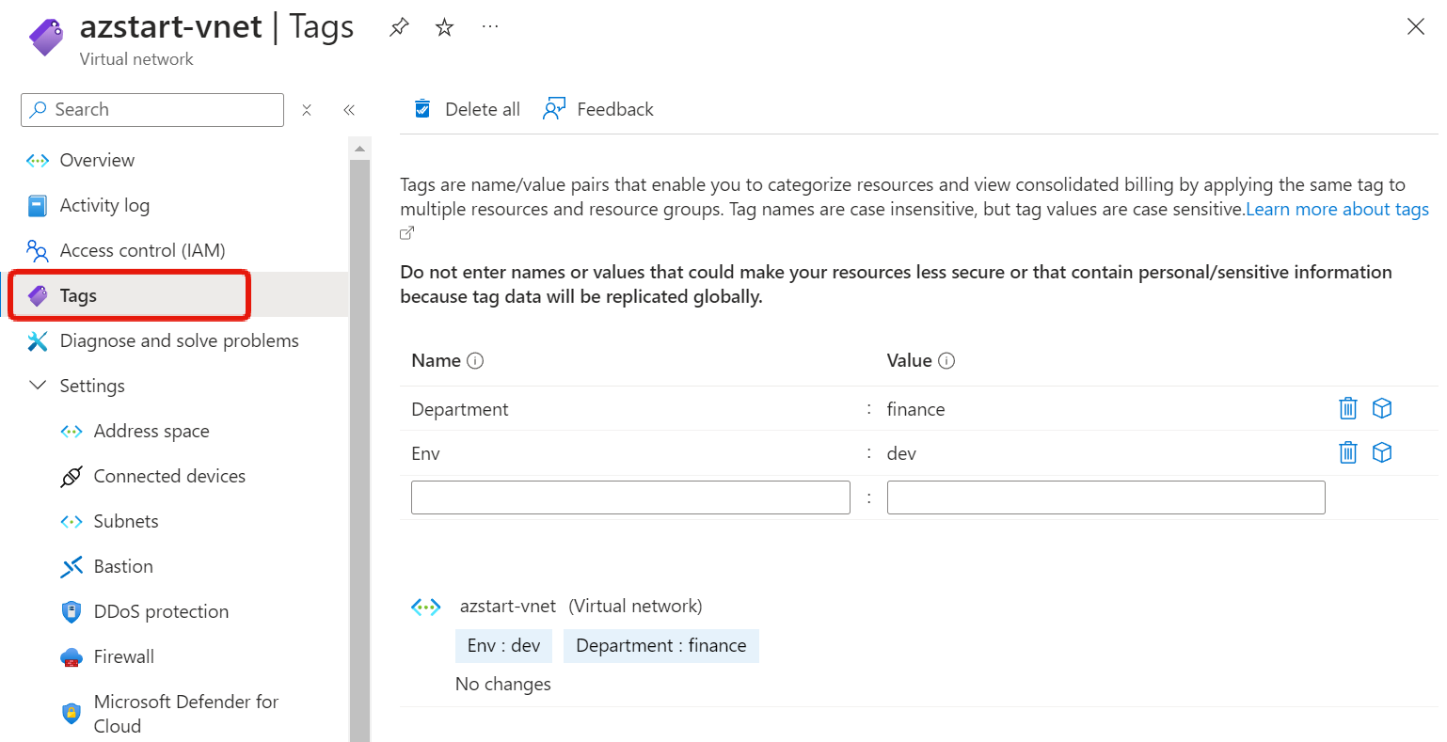Open the more options ellipsis menu
Viewport: 1447px width, 742px height.
(490, 27)
